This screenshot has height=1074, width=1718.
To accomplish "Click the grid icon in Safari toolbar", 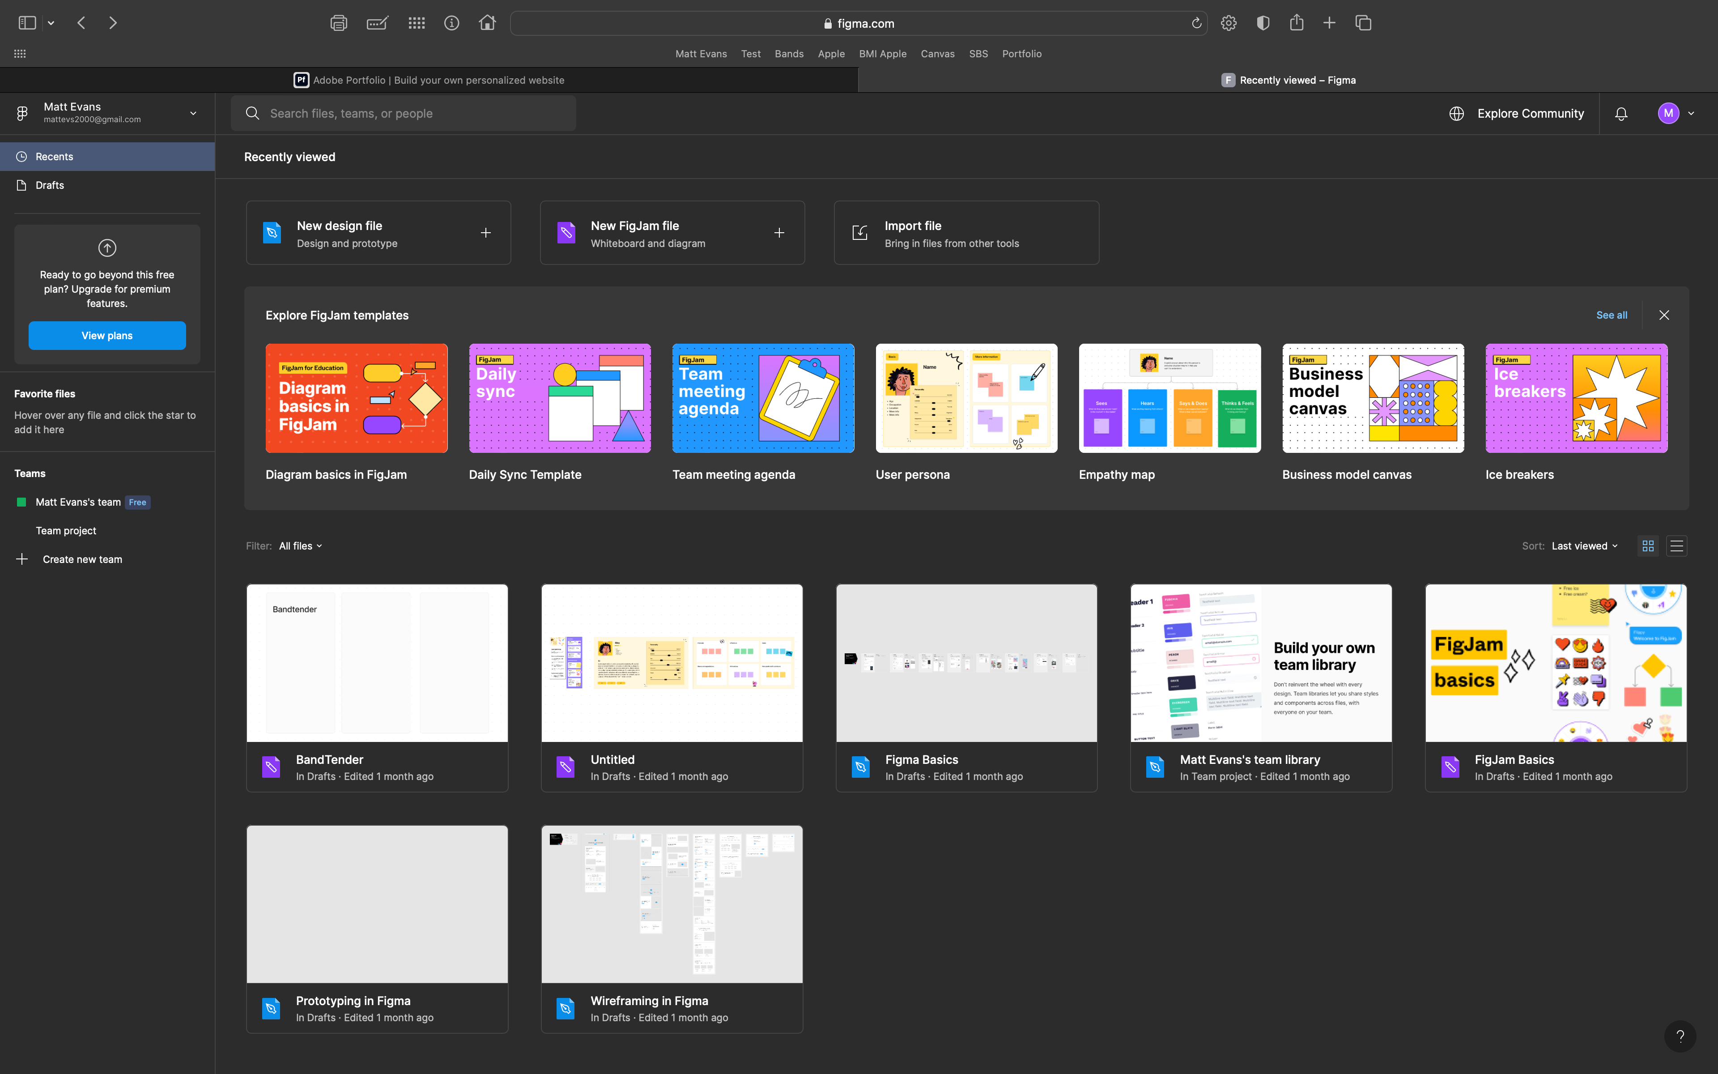I will (x=417, y=23).
